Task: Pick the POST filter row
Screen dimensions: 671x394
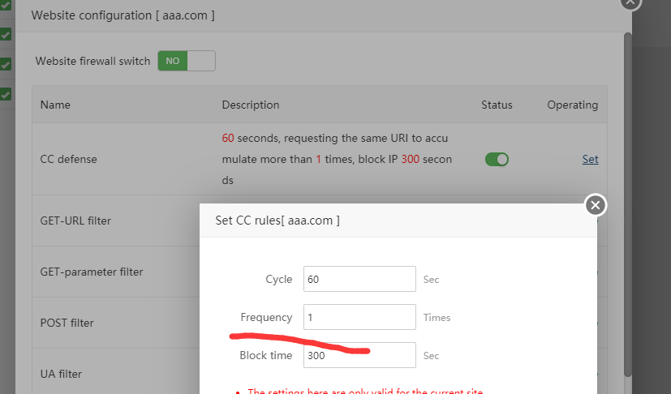Action: (67, 323)
